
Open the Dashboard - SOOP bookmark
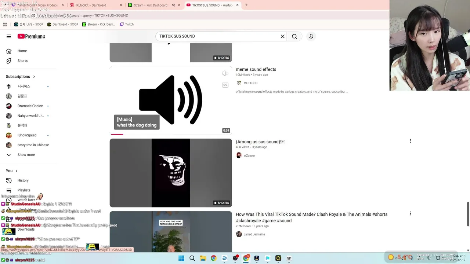(x=62, y=25)
